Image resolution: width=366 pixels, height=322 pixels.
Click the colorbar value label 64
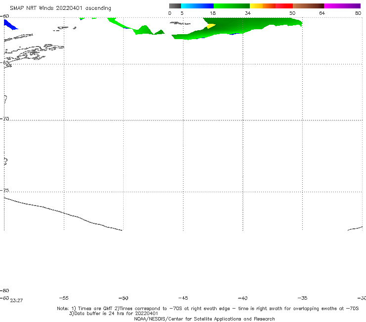(322, 13)
